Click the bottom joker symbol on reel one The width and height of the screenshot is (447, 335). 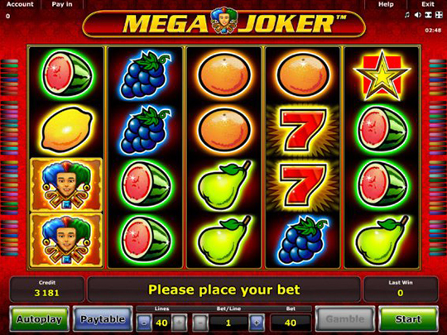pyautogui.click(x=66, y=240)
